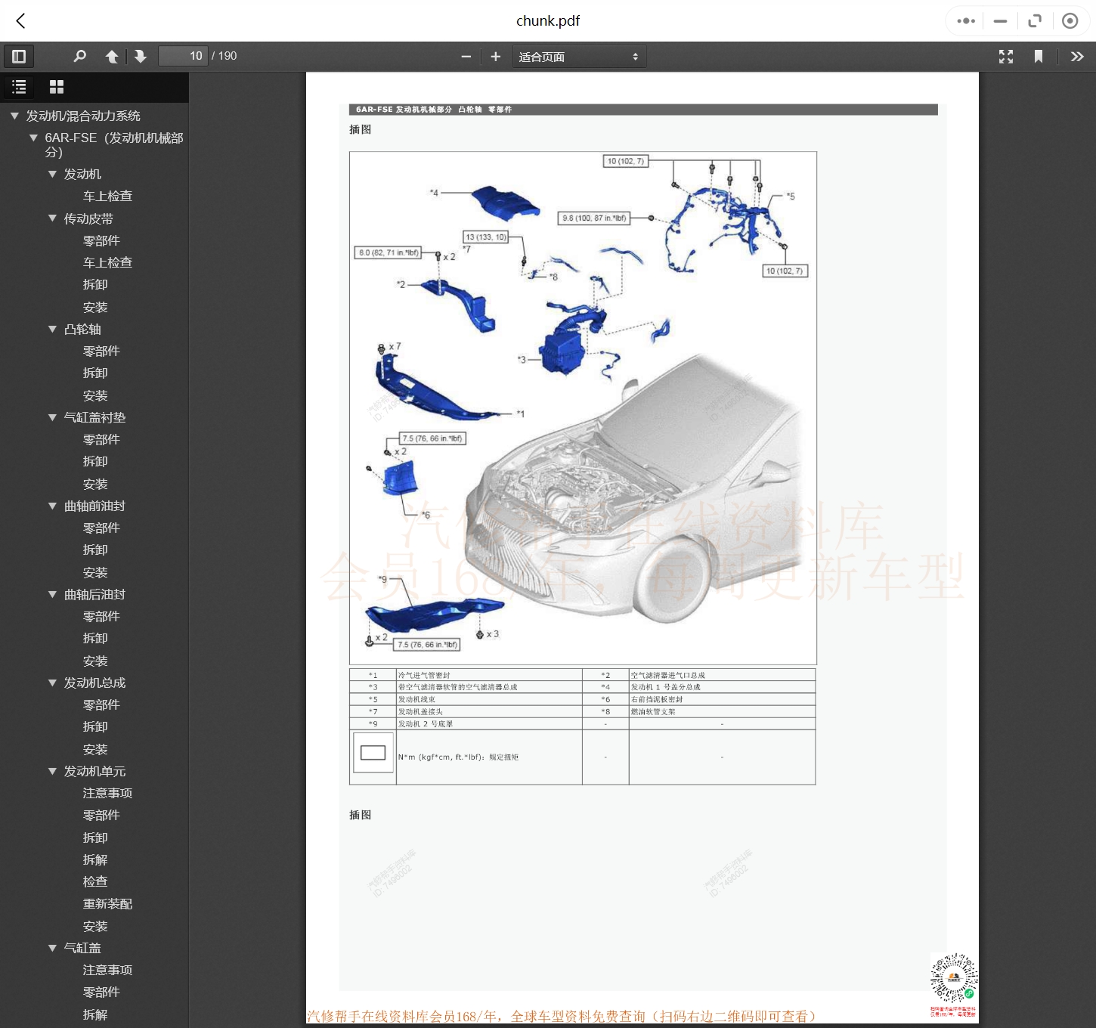Go to next page arrow
Screen dimensions: 1096x1028
pyautogui.click(x=141, y=57)
